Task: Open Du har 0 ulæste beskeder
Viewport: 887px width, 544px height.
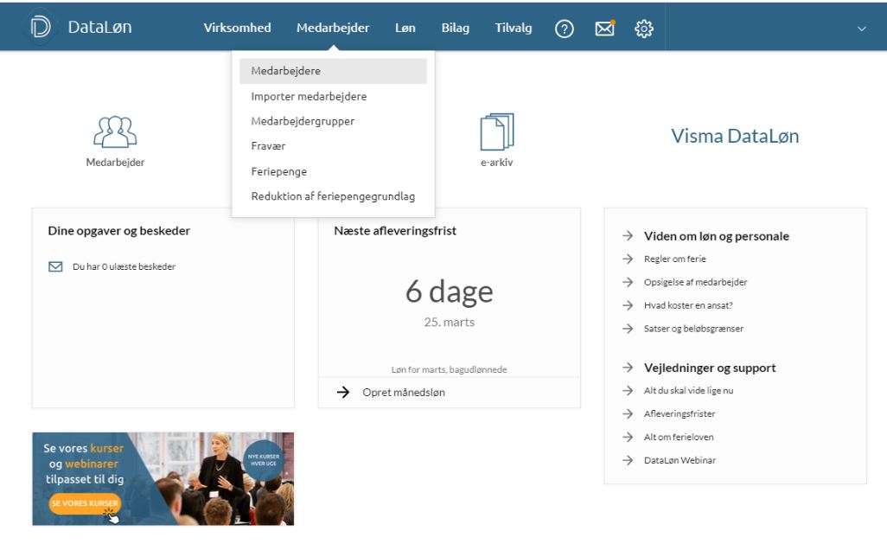Action: pyautogui.click(x=124, y=266)
